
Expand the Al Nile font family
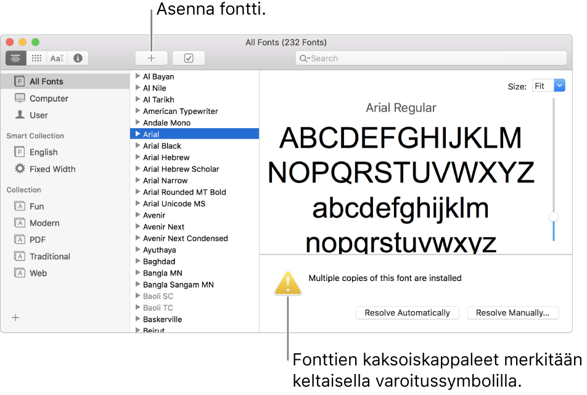click(138, 88)
